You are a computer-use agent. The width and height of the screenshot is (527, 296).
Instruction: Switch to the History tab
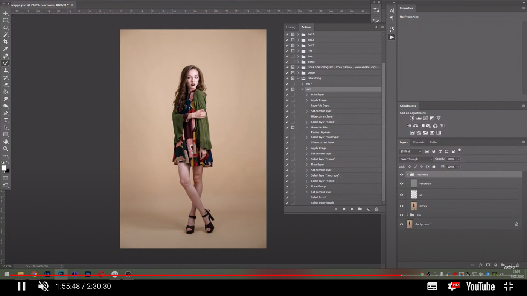[x=291, y=27]
